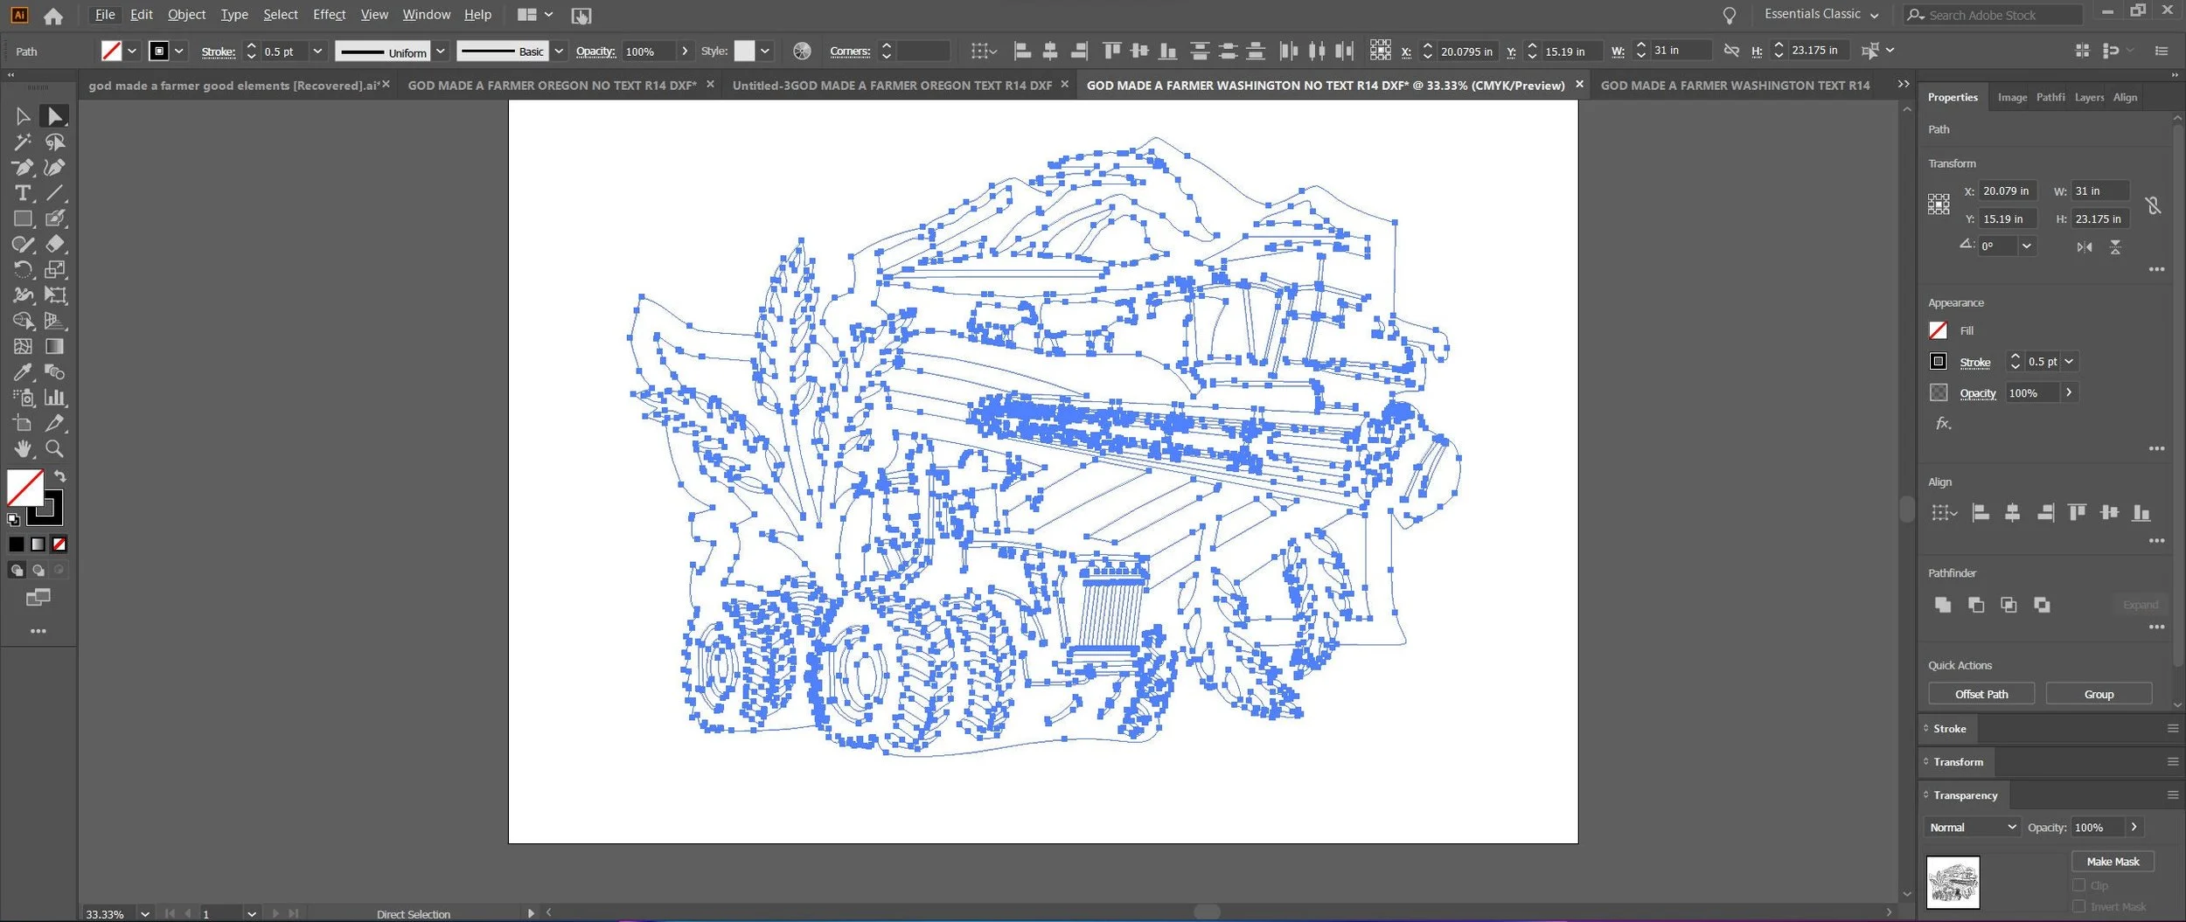Pick the Zoom tool
2186x922 pixels.
coord(54,449)
